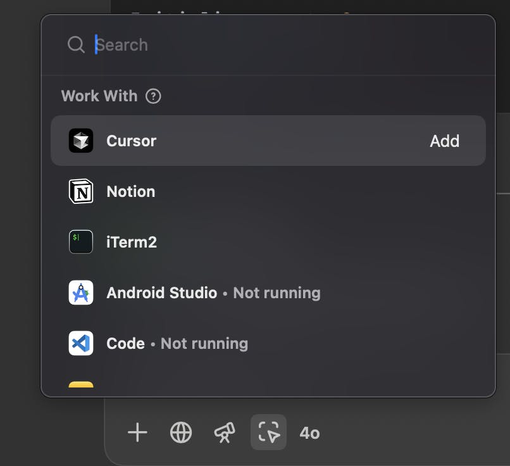This screenshot has height=466, width=510.
Task: Click the Notion app icon
Action: point(81,191)
